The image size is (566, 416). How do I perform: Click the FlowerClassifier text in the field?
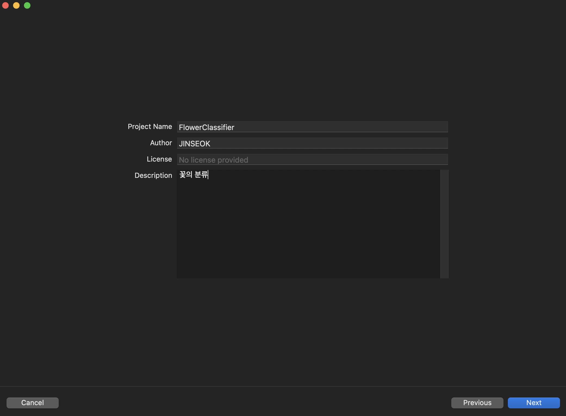click(207, 127)
